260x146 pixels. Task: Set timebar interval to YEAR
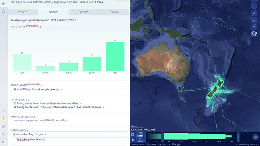[x=141, y=133]
